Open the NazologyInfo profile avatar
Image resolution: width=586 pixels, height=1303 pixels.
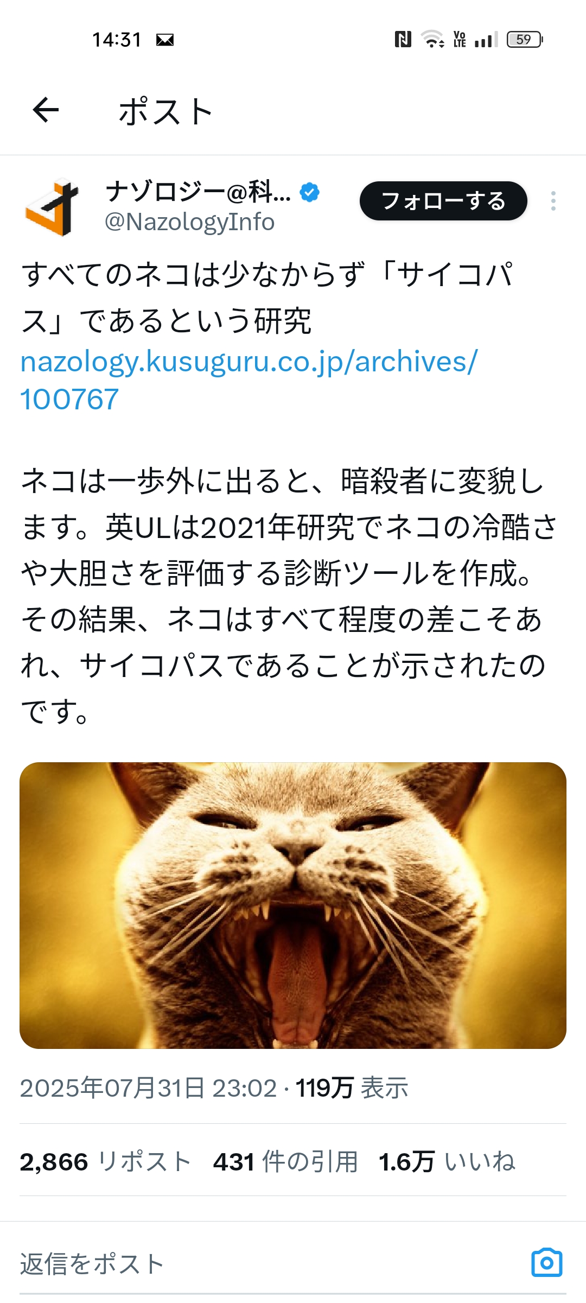tap(52, 207)
